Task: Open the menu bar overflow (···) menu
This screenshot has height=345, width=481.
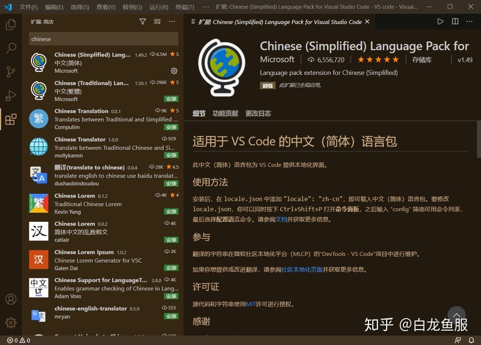Action: 206,7
